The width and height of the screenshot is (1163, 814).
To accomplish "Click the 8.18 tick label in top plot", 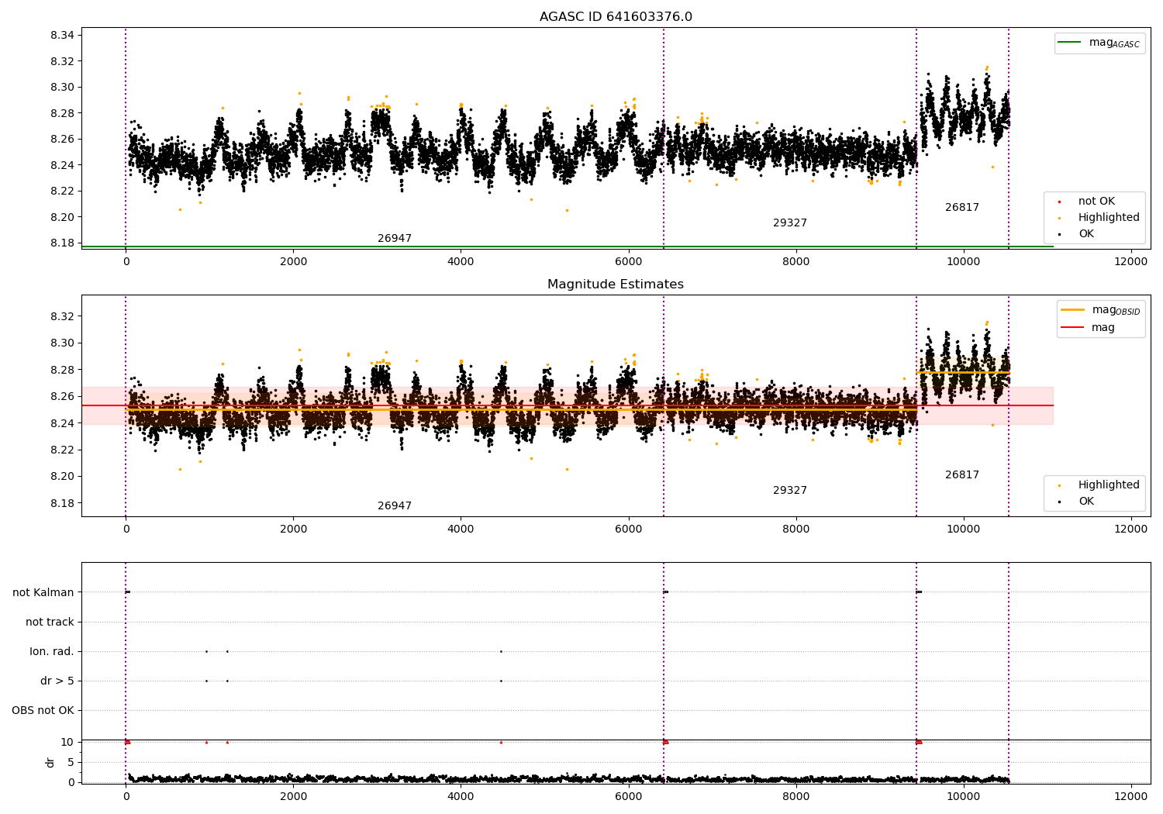I will click(61, 243).
